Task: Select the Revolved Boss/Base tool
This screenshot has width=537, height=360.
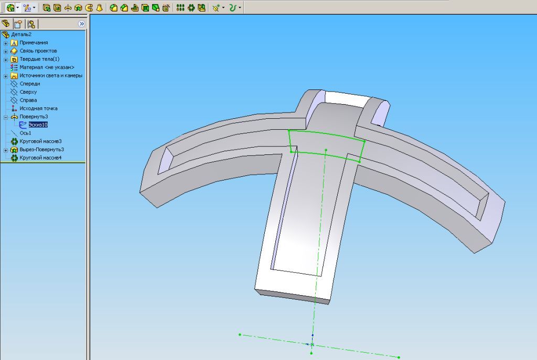Action: (68, 8)
